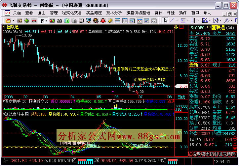Viewport: 239px width, 166px height.
Task: Select the trend line drawing tool
Action: click(172, 20)
